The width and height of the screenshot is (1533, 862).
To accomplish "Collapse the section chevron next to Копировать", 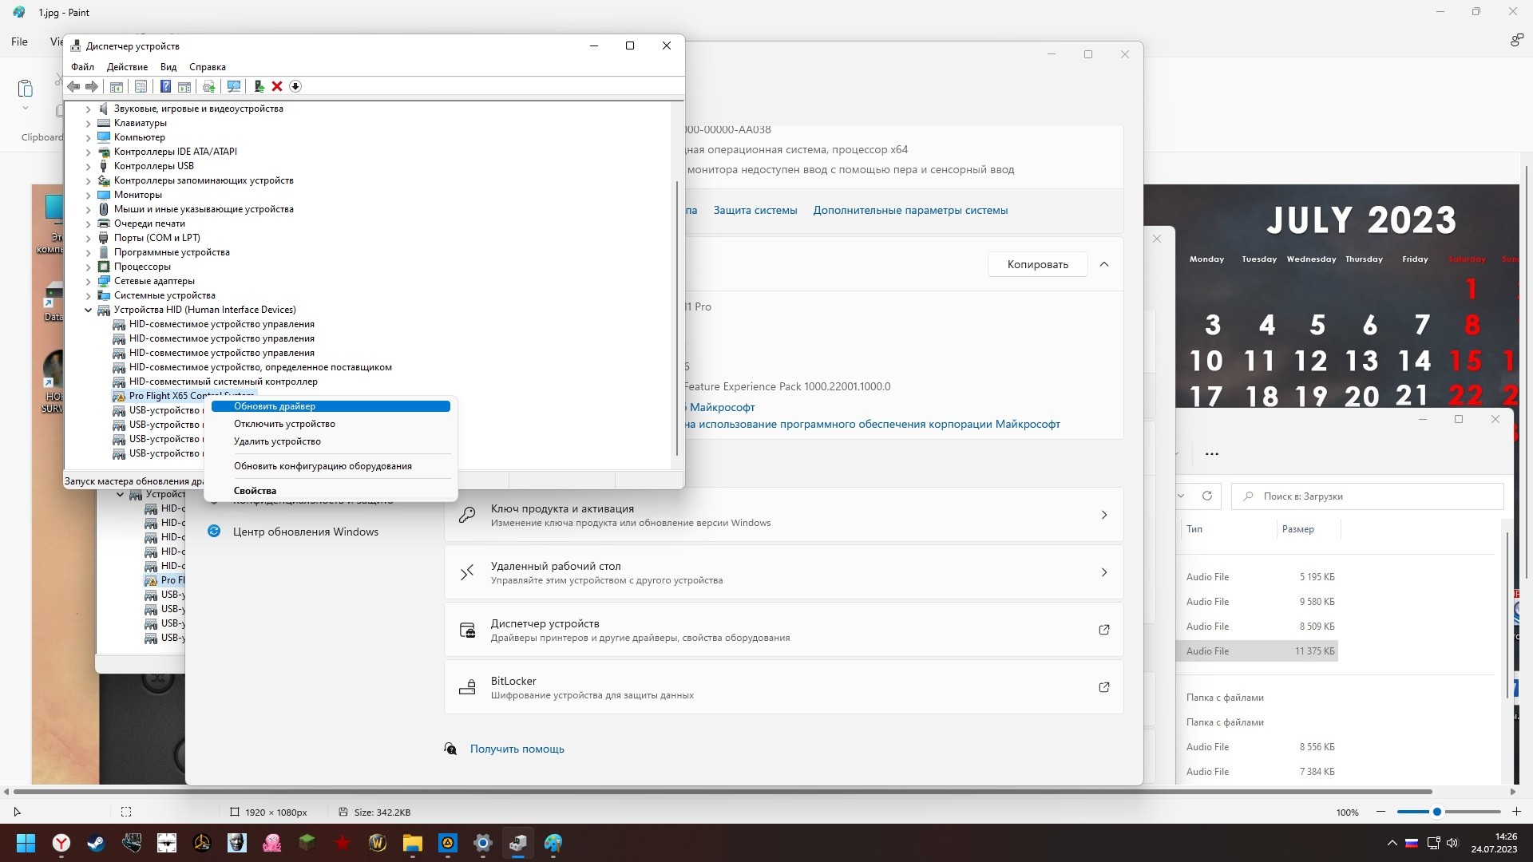I will pos(1104,264).
